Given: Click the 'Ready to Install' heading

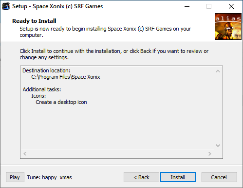Looking at the screenshot, I should [x=34, y=21].
